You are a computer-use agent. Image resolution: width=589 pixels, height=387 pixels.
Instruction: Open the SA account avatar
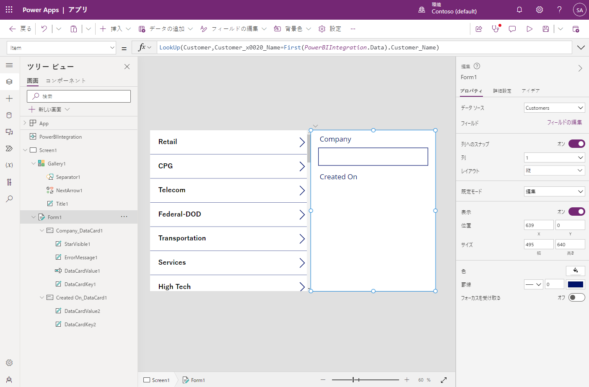(579, 10)
